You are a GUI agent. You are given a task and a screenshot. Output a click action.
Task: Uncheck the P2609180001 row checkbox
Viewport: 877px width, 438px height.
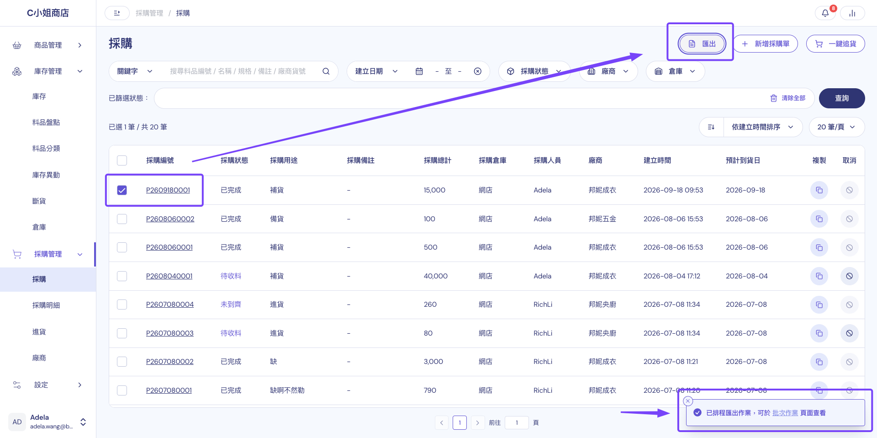[x=122, y=190]
